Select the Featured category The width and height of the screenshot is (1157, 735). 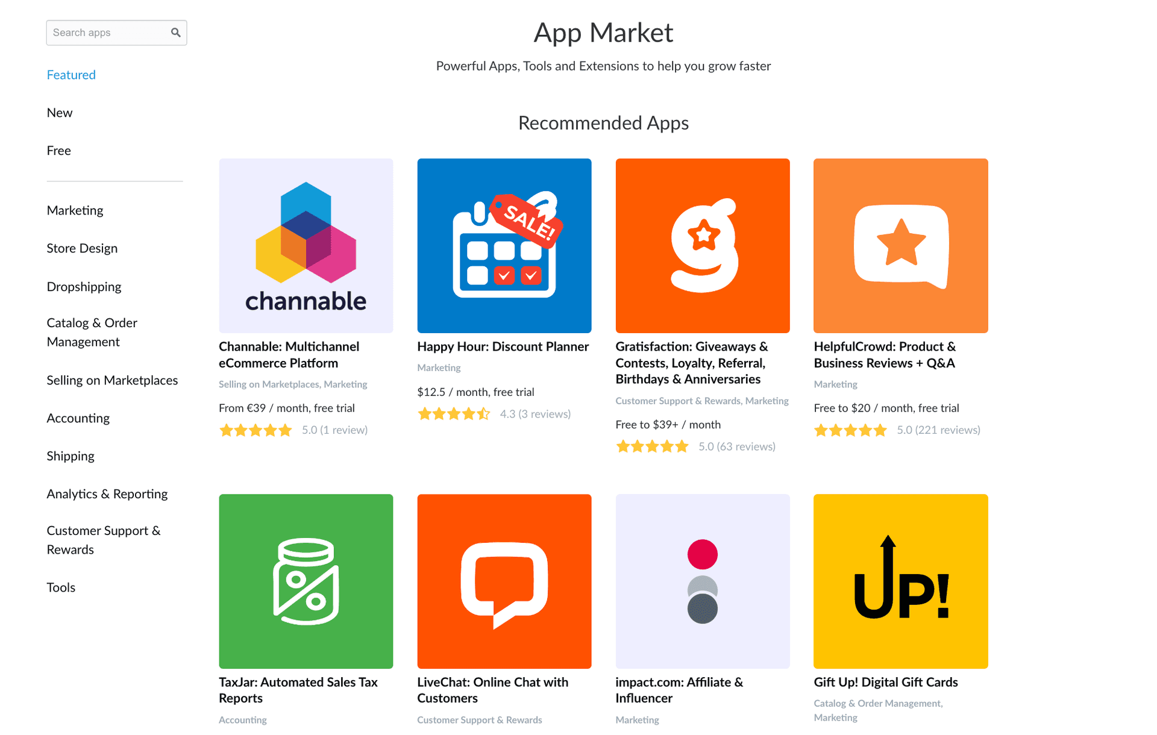tap(71, 75)
